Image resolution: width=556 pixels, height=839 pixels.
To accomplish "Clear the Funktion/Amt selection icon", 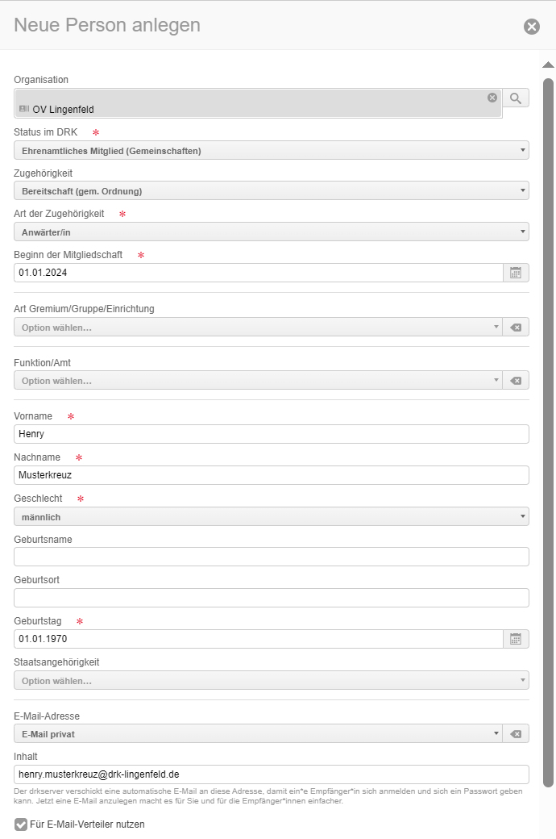I will 516,381.
